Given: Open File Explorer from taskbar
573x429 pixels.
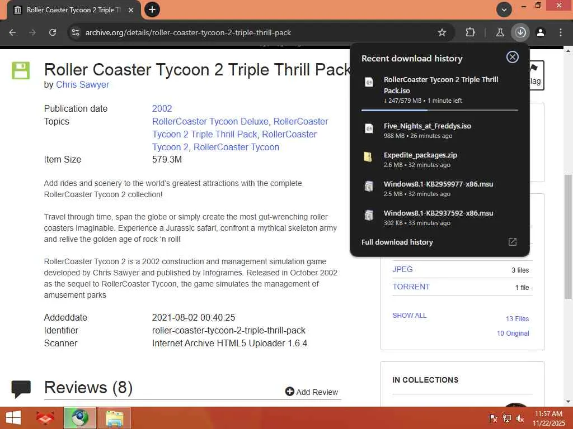Looking at the screenshot, I should [x=114, y=418].
